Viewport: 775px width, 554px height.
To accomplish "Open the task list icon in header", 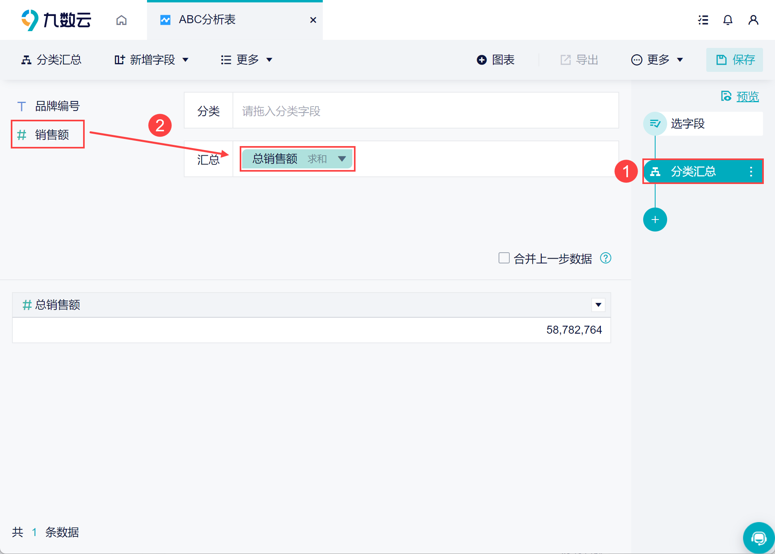I will point(703,20).
